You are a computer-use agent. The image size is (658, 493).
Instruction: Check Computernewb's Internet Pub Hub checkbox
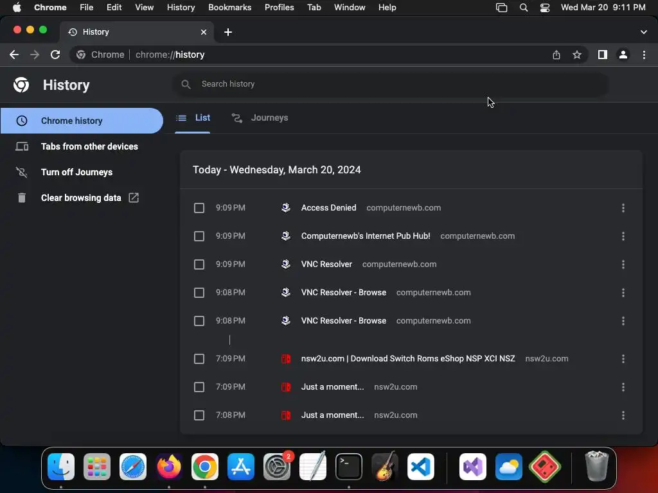(199, 236)
